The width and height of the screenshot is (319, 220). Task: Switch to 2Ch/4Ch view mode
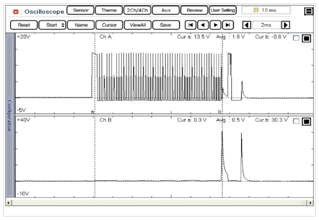[x=137, y=10]
